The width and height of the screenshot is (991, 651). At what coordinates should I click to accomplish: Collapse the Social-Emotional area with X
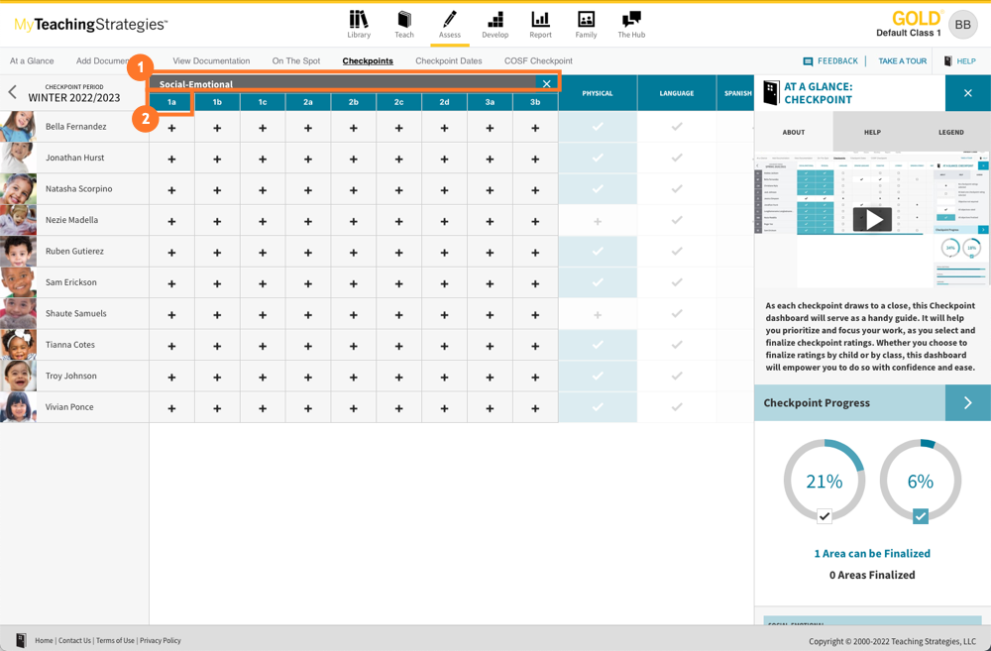(x=546, y=84)
